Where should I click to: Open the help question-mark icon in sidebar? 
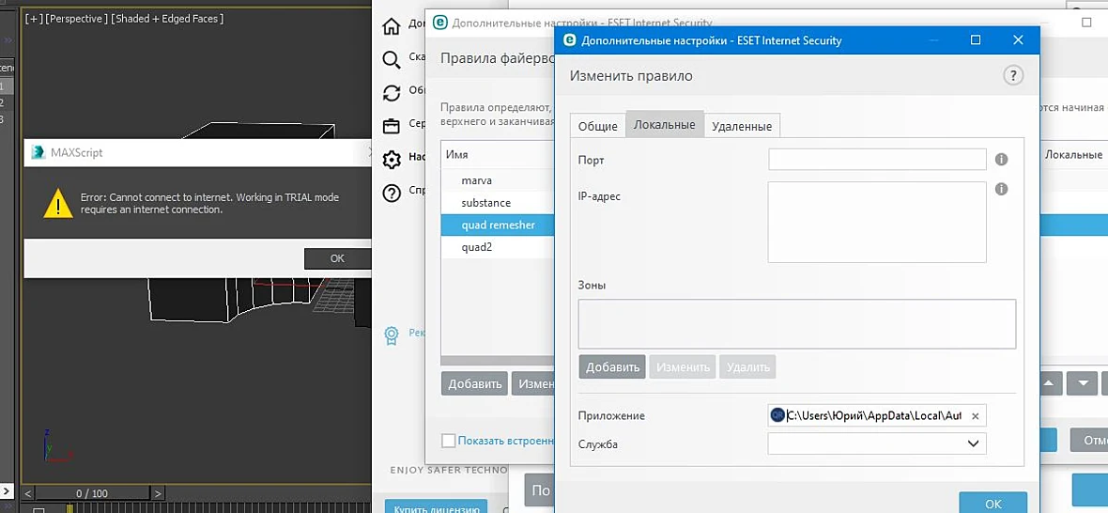(x=391, y=193)
